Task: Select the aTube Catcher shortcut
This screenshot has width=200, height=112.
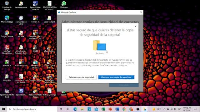Action: point(49,49)
